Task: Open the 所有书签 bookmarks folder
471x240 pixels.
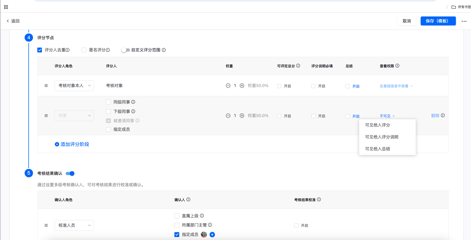Action: pyautogui.click(x=461, y=7)
